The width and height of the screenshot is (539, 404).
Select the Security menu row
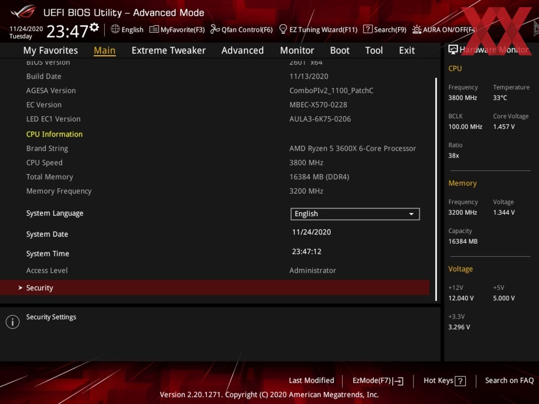(215, 288)
